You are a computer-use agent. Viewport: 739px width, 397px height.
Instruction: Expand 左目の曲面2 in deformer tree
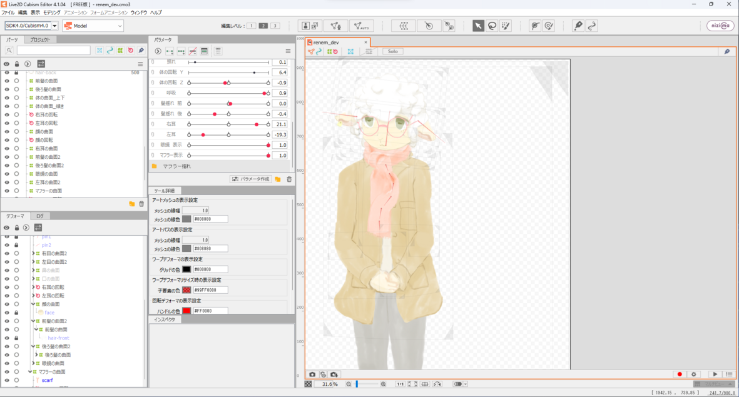tap(33, 262)
